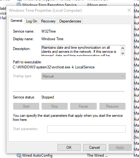
Task: Click the Cancel button
Action: (x=94, y=148)
